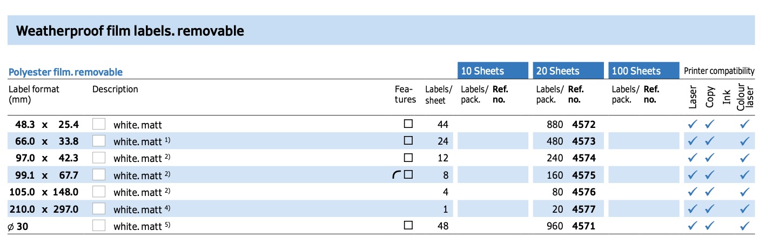Click the feature square box for 48.3 x 25.4
This screenshot has width=766, height=244.
coord(408,124)
